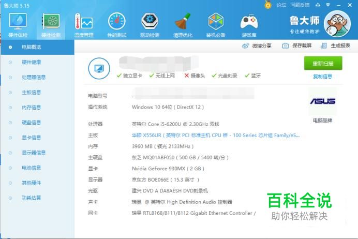Click the report icon beside 生成报表
The image size is (358, 239).
(x=323, y=46)
